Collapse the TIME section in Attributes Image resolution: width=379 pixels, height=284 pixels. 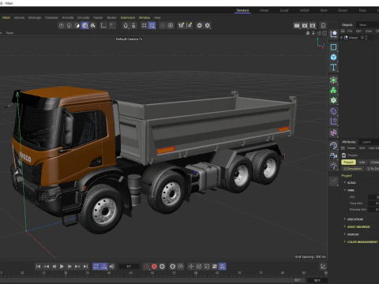[x=349, y=190]
